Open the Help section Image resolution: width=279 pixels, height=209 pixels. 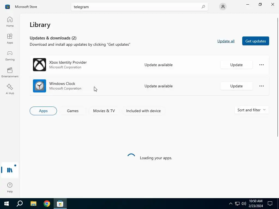coord(10,188)
